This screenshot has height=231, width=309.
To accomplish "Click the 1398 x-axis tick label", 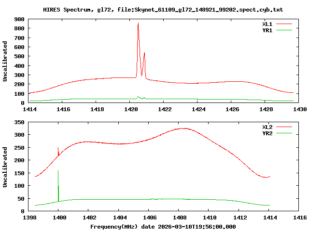I will tap(29, 218).
